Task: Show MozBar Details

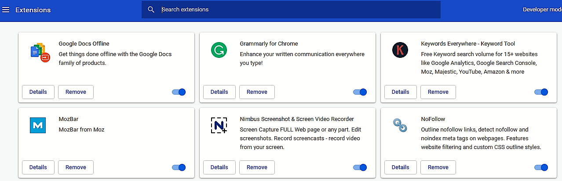Action: coord(38,167)
